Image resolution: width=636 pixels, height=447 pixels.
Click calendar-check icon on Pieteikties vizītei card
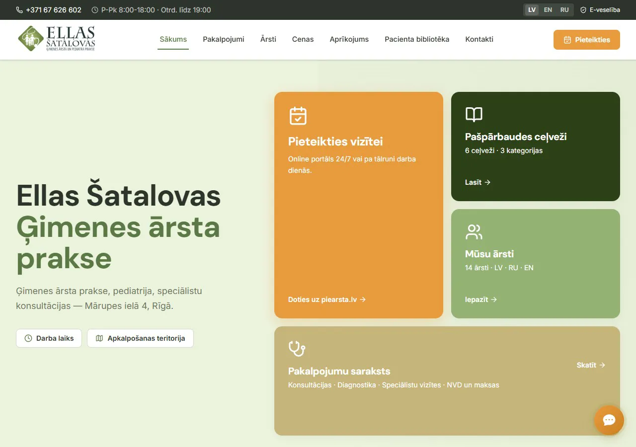click(298, 116)
